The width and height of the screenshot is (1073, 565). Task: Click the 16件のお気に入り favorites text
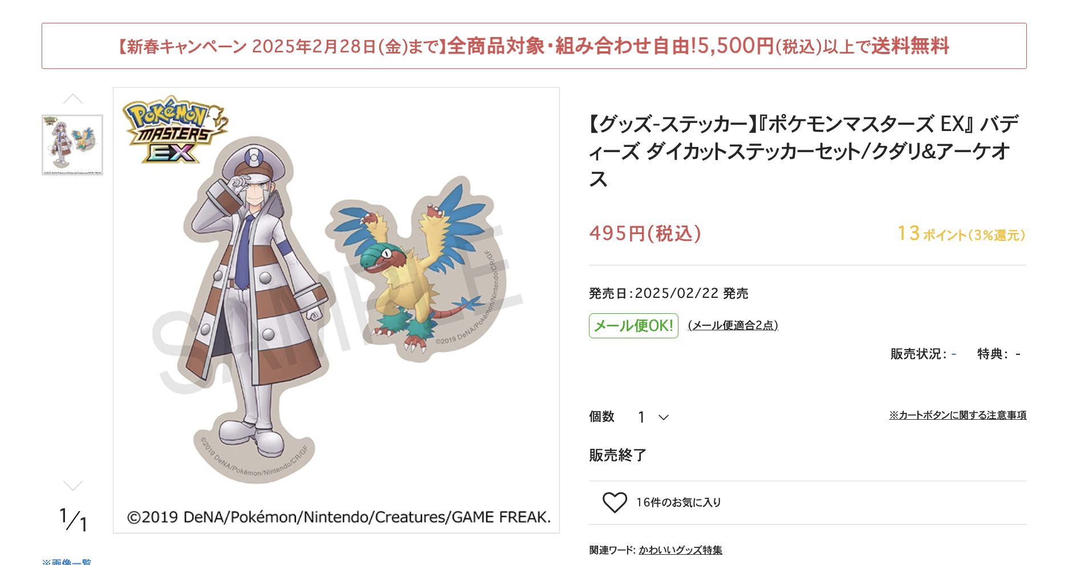[678, 502]
